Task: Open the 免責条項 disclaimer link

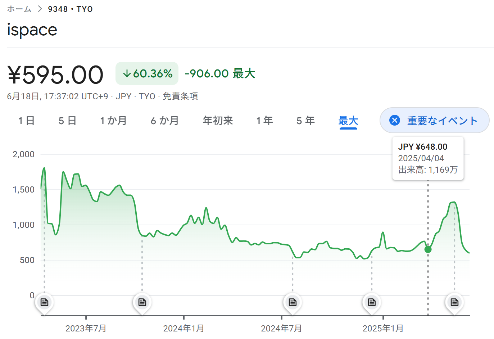Action: pyautogui.click(x=180, y=96)
